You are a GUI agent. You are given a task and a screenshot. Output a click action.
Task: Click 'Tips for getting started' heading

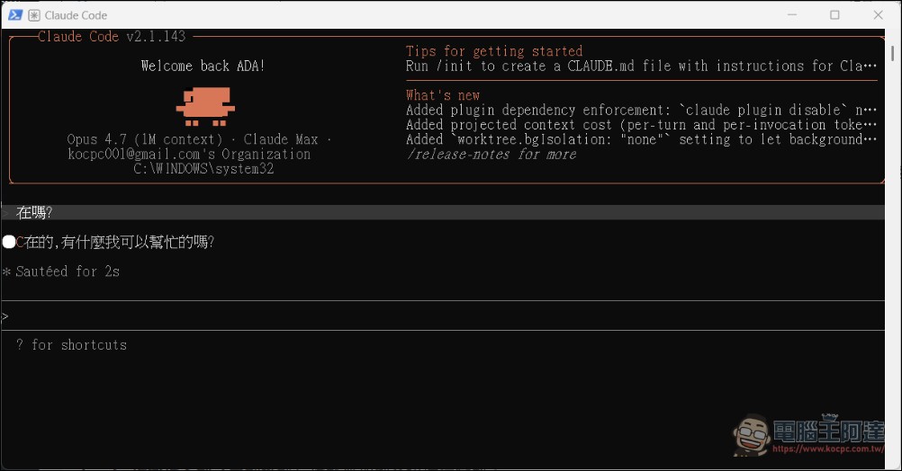494,51
